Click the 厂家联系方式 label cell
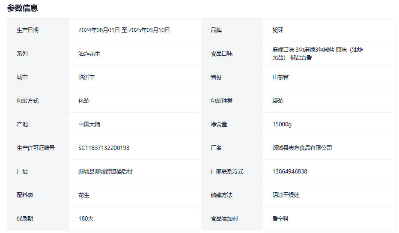 click(x=227, y=171)
